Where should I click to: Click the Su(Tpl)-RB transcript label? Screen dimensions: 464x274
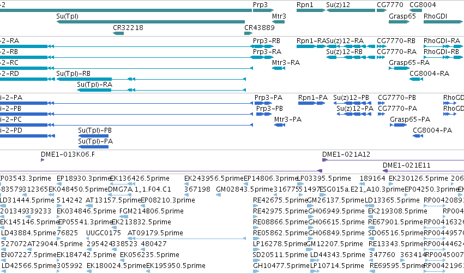[x=74, y=74]
